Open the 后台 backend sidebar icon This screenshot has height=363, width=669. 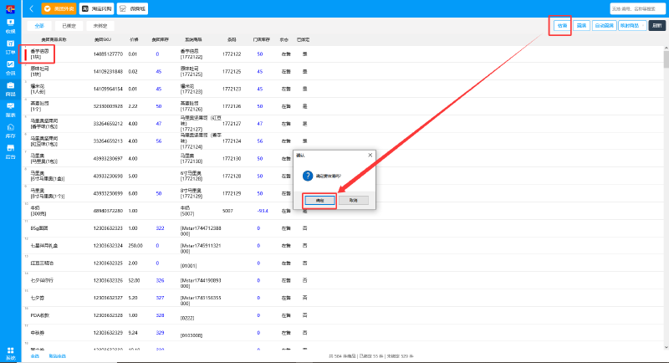(10, 151)
